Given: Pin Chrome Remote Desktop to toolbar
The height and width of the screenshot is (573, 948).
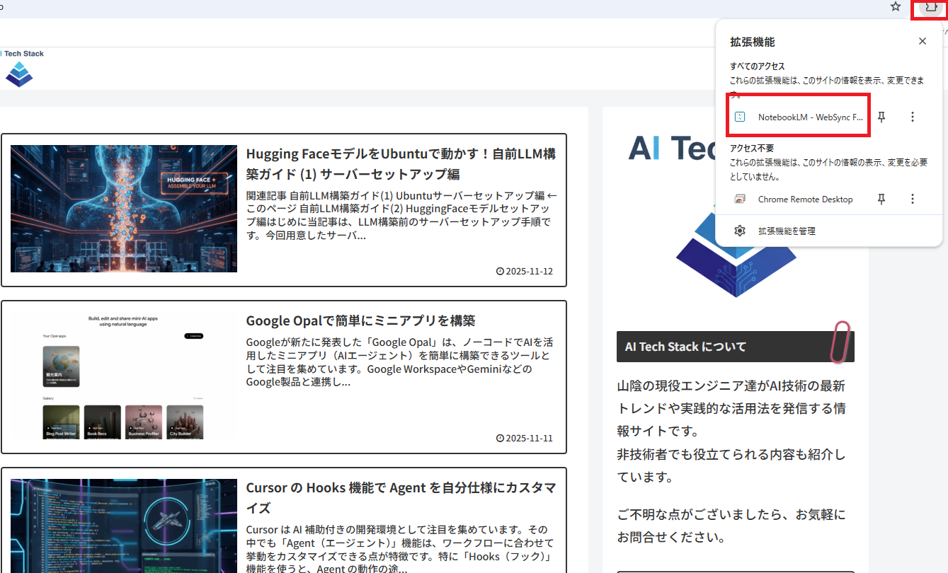Looking at the screenshot, I should click(881, 199).
